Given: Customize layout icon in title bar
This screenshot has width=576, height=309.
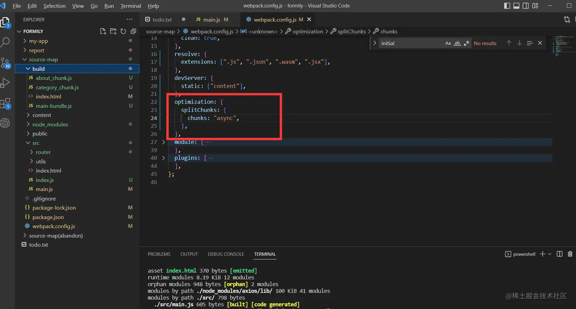Looking at the screenshot, I should (535, 6).
